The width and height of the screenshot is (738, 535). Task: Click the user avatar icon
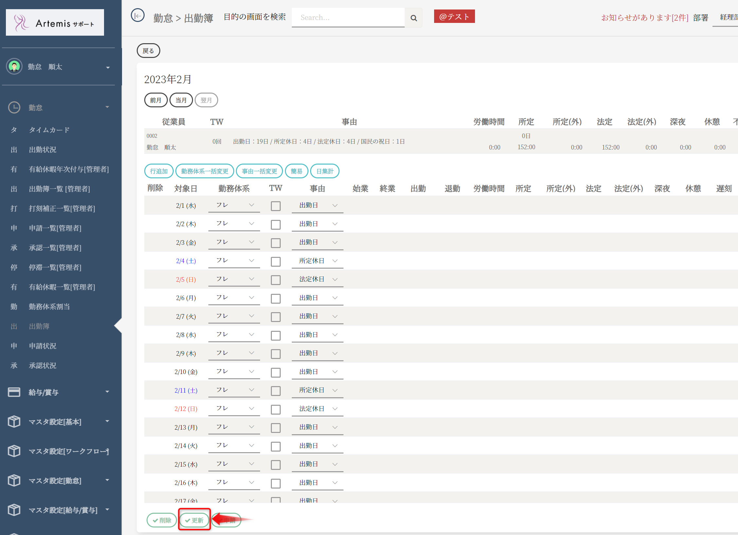click(x=14, y=67)
